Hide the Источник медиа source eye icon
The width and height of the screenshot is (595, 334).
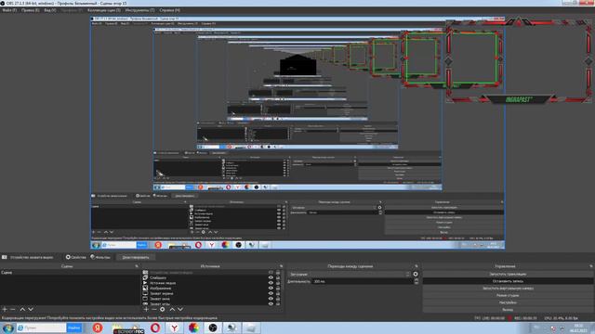point(271,283)
